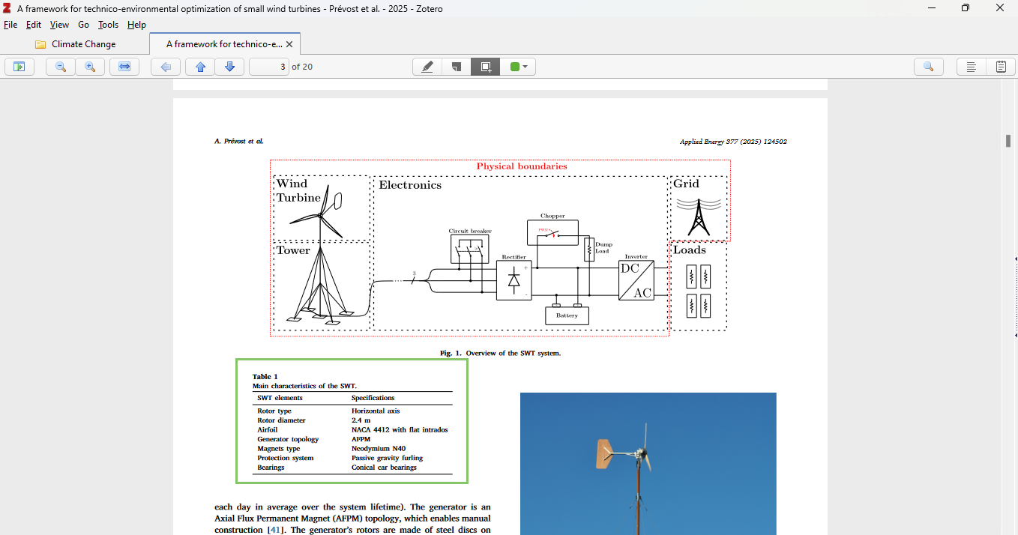The height and width of the screenshot is (535, 1018).
Task: Click 'NACA 4412 with flat intrados' cell
Action: 400,429
